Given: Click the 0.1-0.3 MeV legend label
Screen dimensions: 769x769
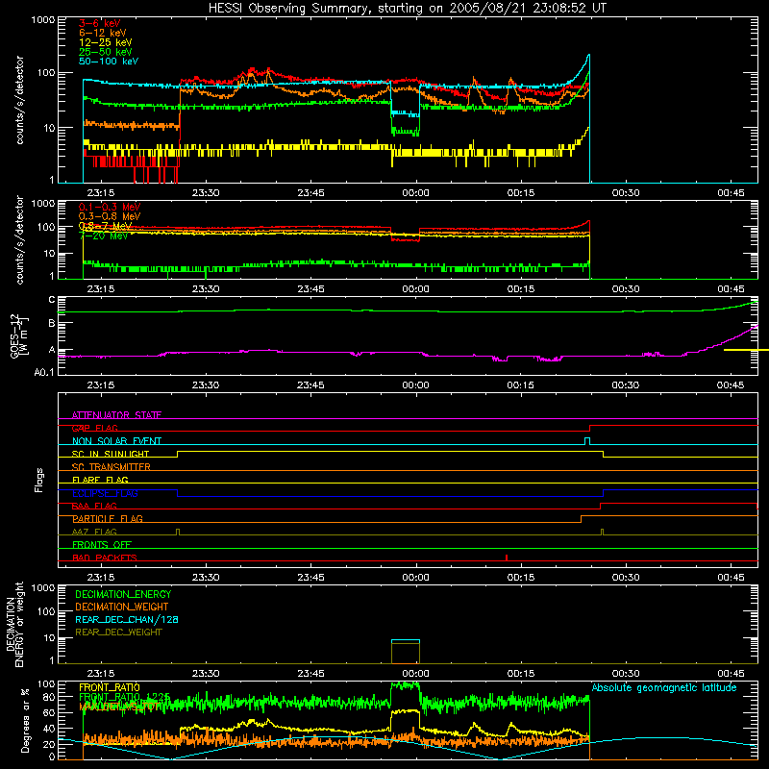Looking at the screenshot, I should pyautogui.click(x=110, y=207).
